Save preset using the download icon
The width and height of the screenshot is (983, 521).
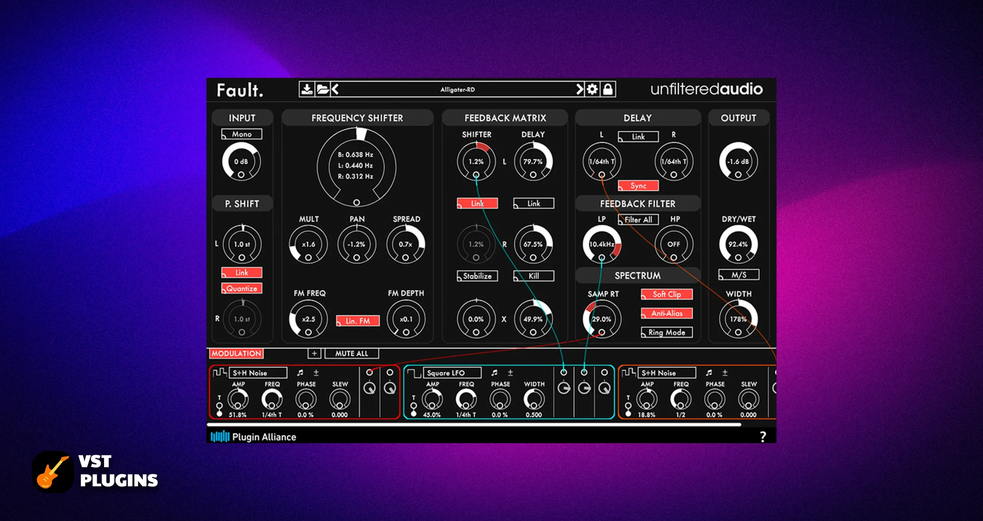[306, 89]
